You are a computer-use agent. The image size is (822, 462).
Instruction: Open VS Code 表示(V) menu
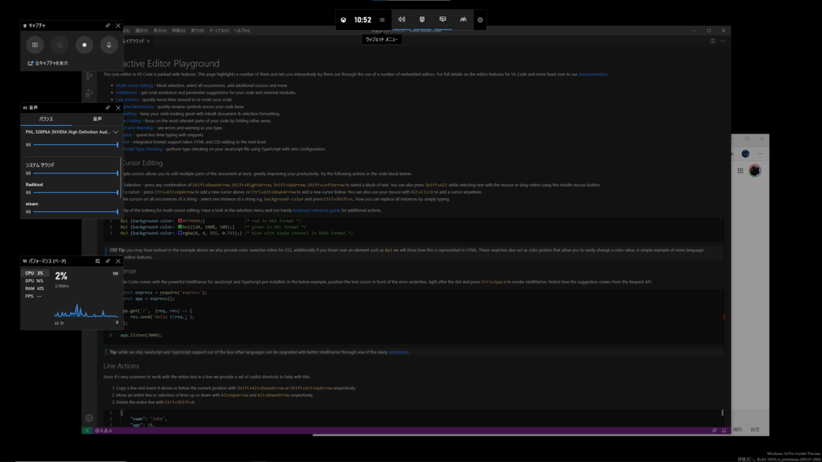tap(160, 31)
